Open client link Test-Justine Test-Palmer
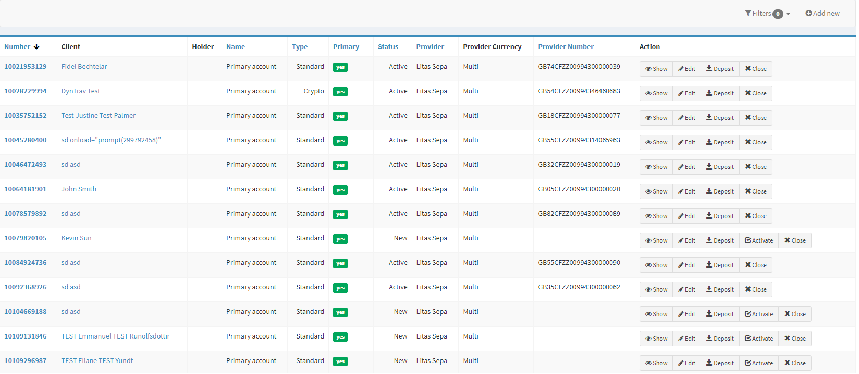 [98, 116]
